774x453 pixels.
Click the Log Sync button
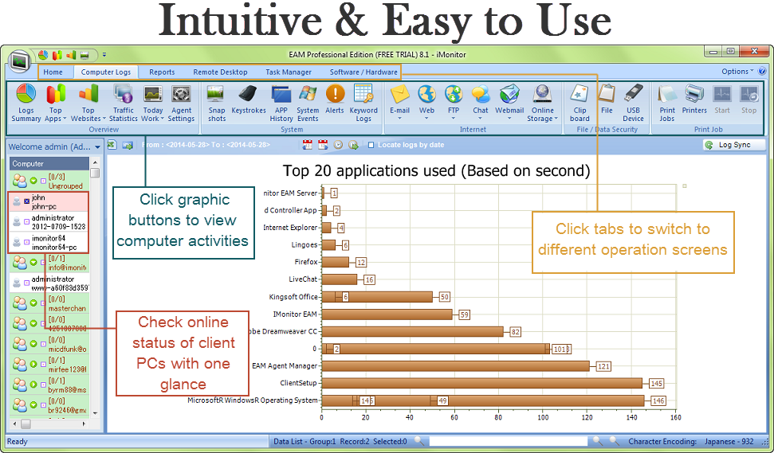[x=734, y=145]
